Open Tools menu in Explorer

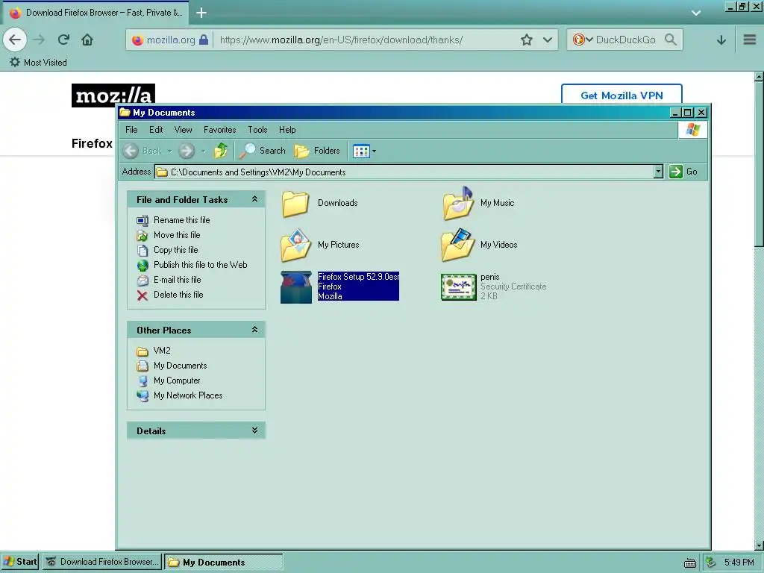[x=257, y=130]
